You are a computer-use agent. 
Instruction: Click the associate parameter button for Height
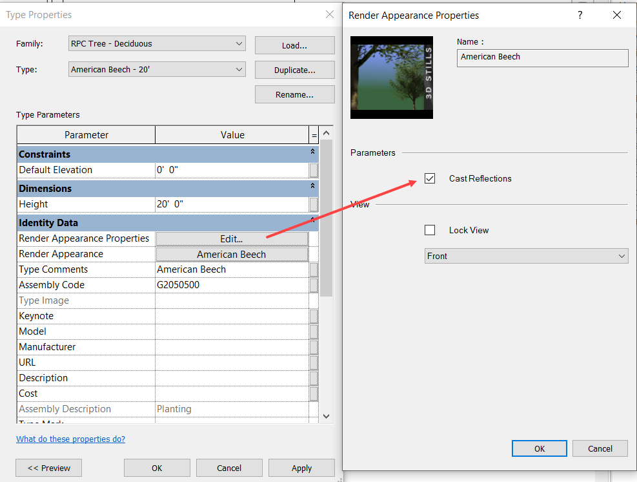click(x=314, y=205)
